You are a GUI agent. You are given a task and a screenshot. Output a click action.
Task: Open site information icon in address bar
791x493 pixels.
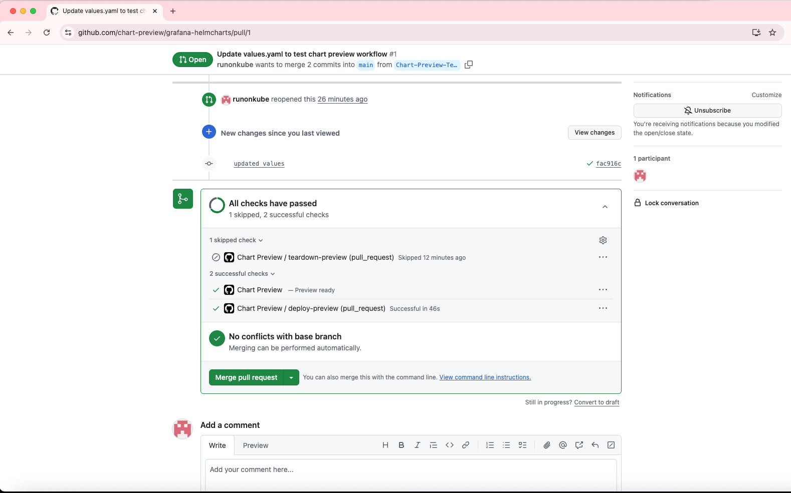[x=68, y=33]
